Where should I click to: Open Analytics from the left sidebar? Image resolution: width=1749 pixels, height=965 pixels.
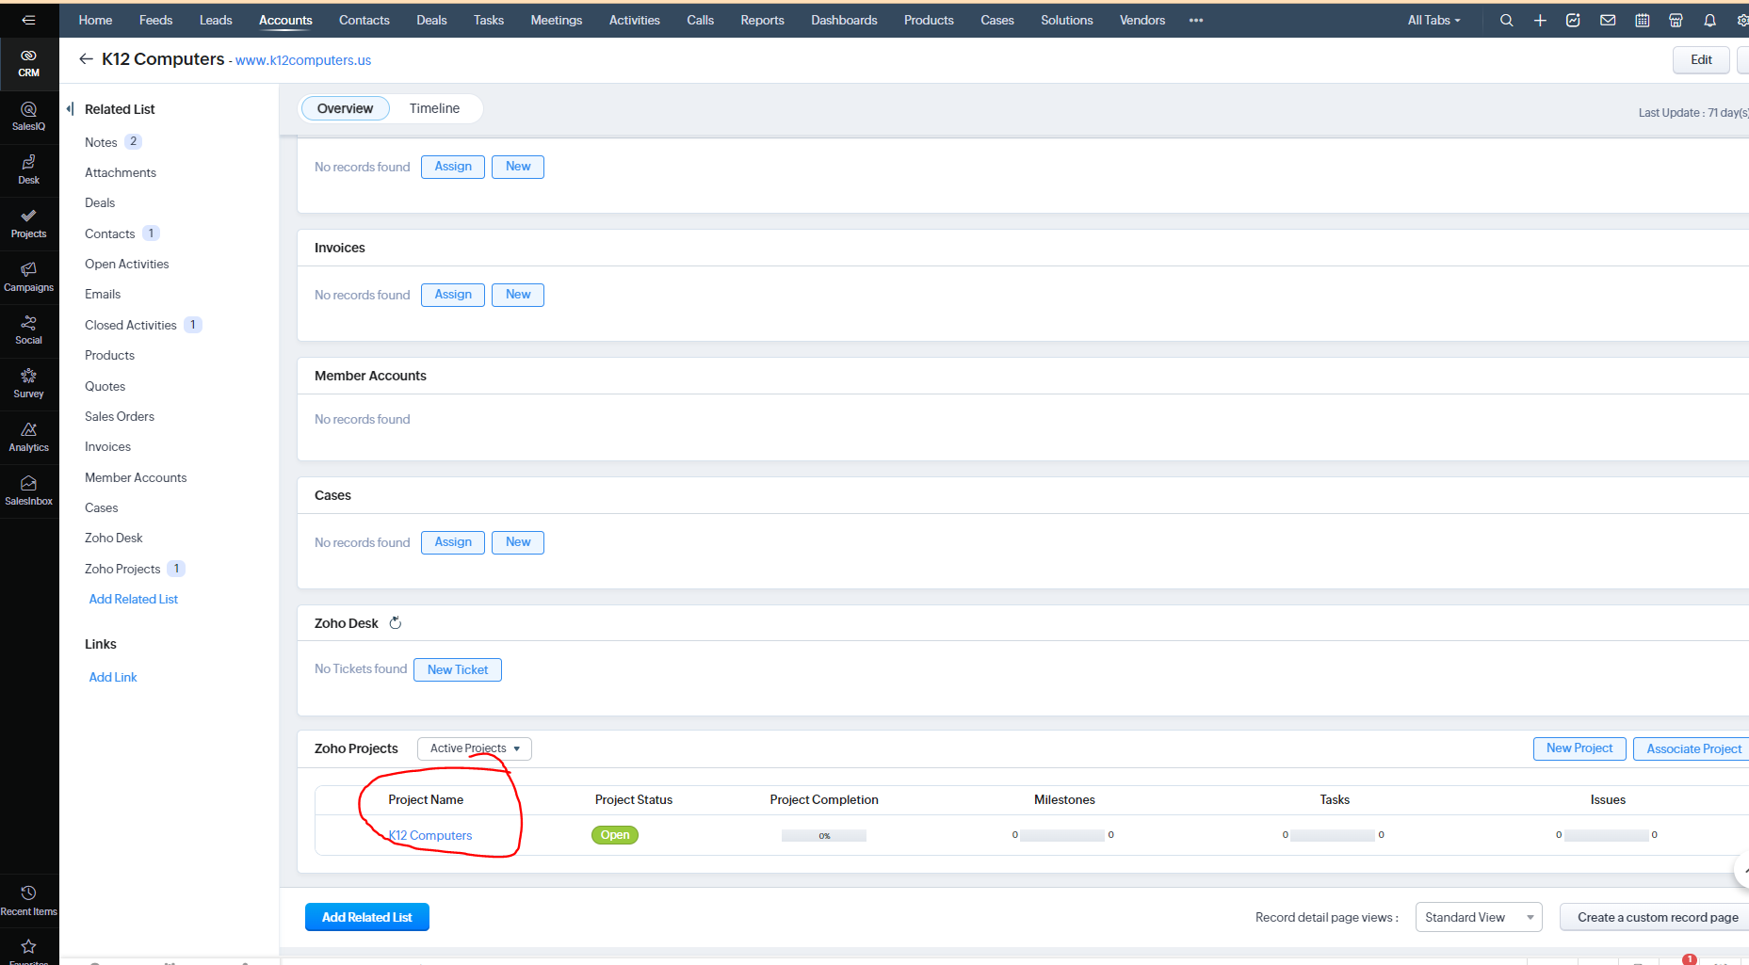click(29, 438)
